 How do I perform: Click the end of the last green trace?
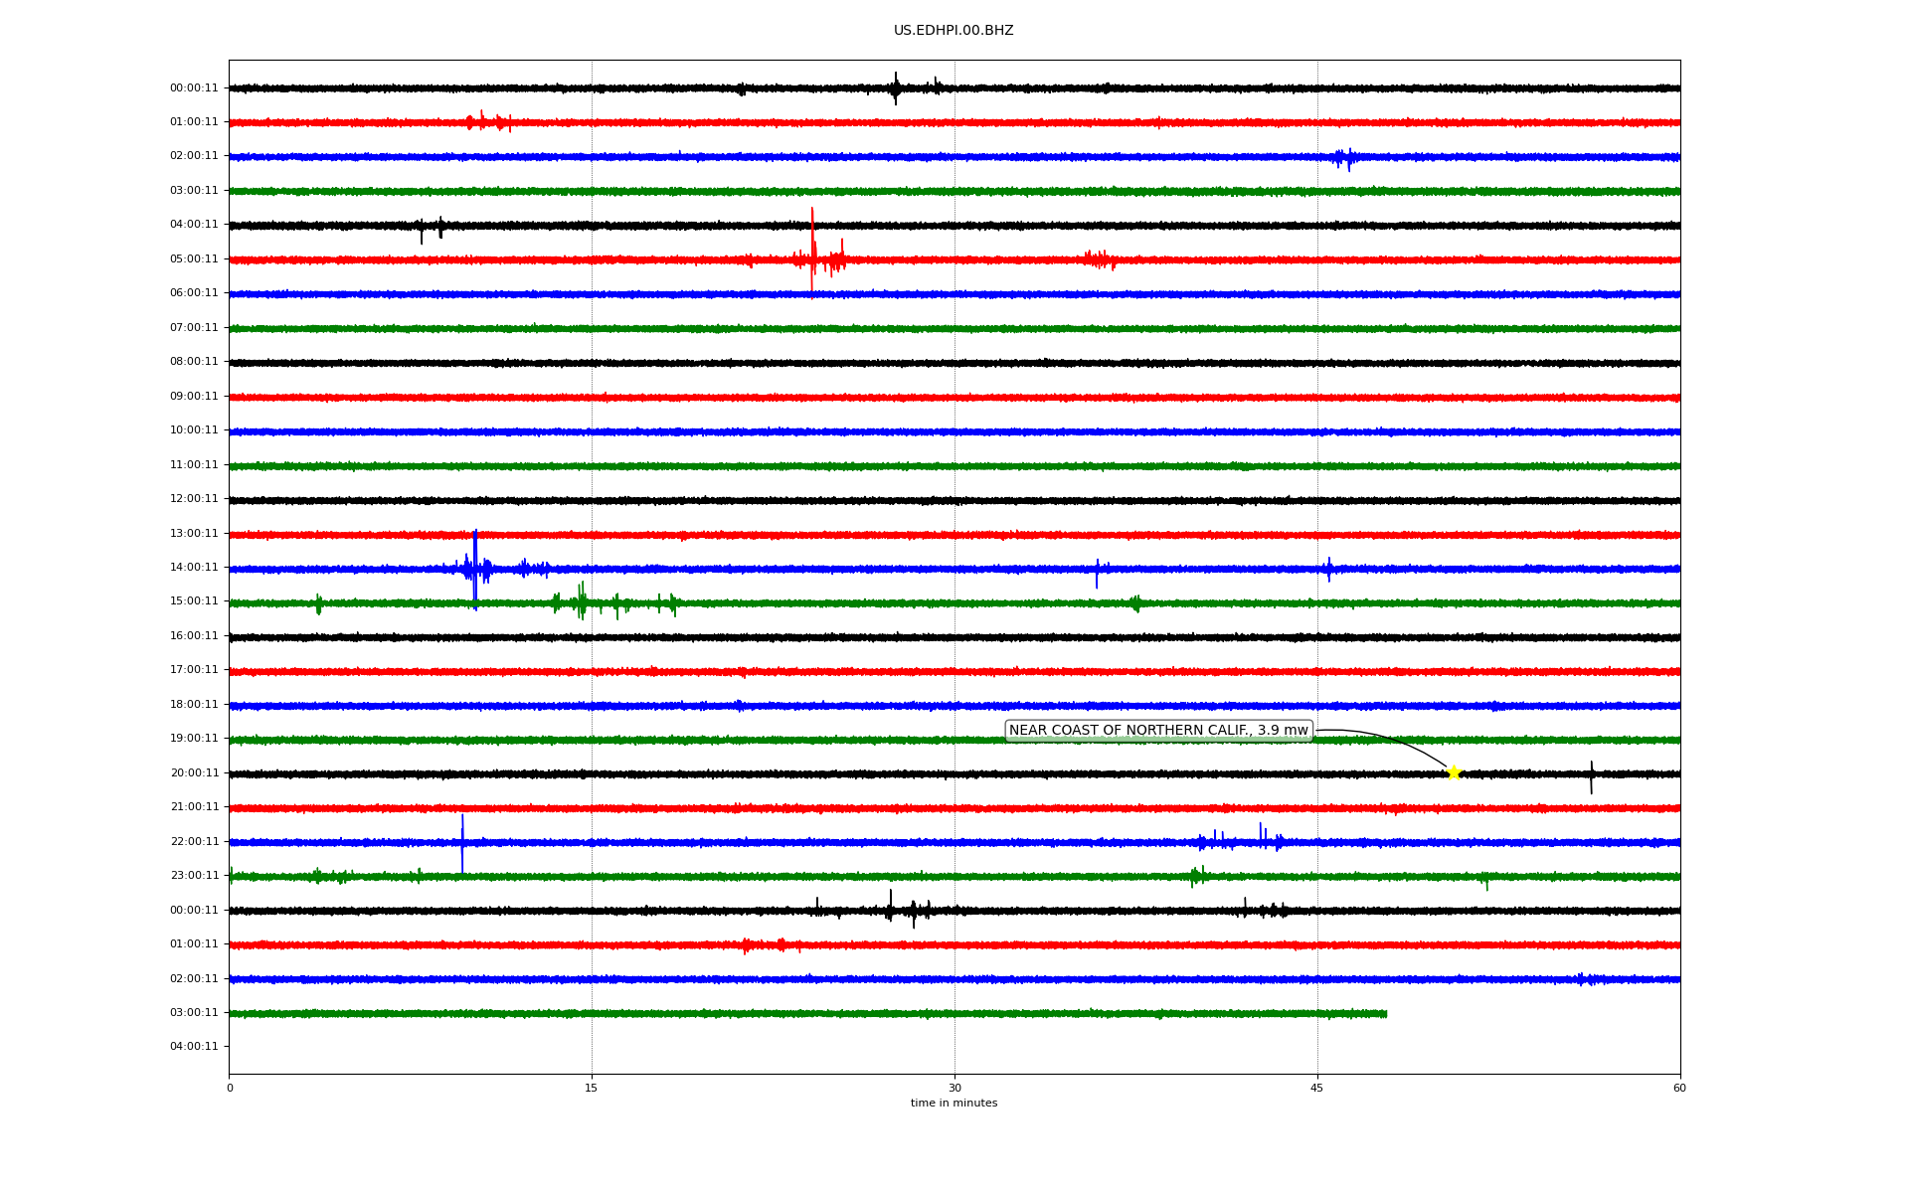pos(1385,1014)
